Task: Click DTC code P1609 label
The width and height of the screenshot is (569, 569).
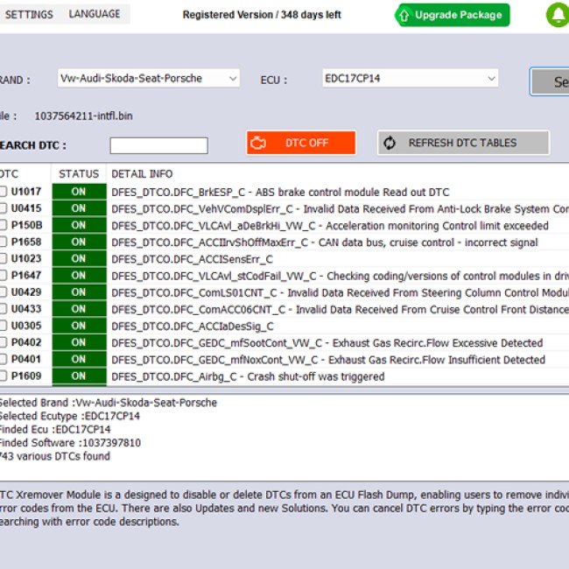Action: 26,376
